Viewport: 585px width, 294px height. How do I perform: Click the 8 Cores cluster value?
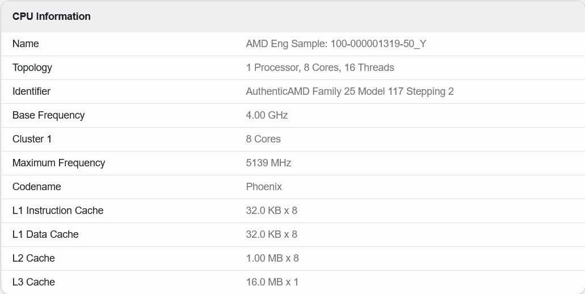(x=263, y=139)
